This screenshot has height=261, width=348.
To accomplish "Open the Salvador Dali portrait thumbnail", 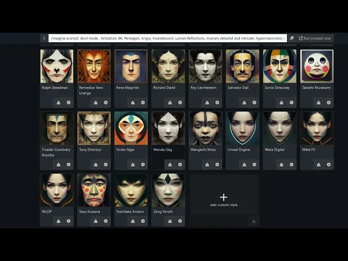I will [x=243, y=66].
